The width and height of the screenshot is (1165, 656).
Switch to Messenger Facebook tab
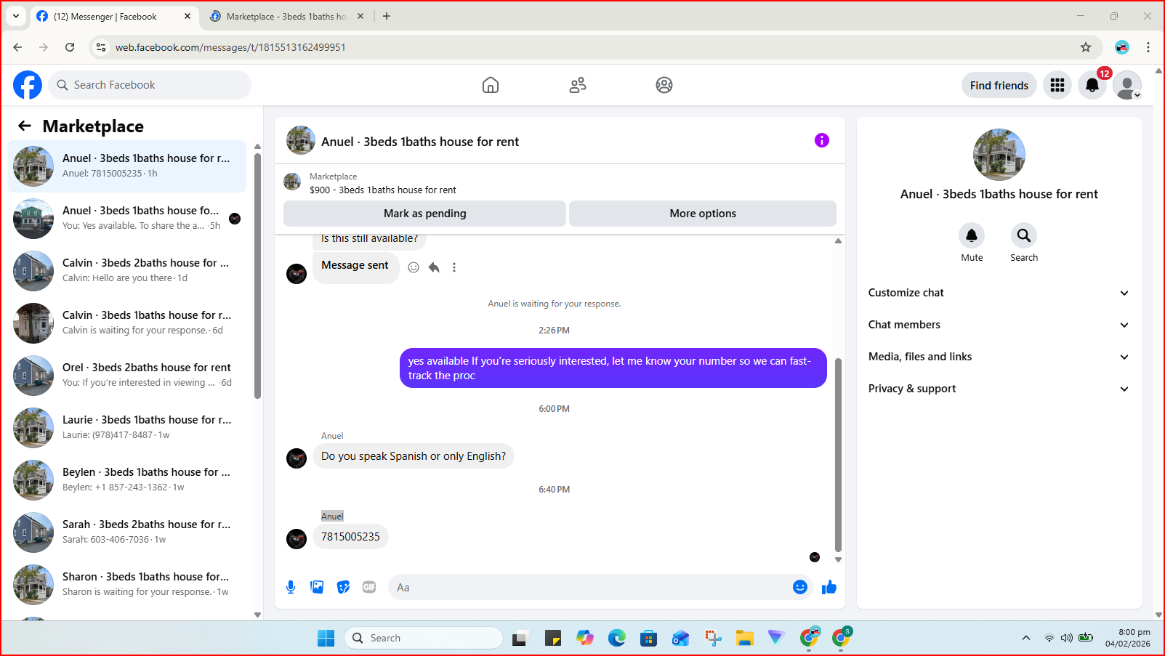pos(113,16)
